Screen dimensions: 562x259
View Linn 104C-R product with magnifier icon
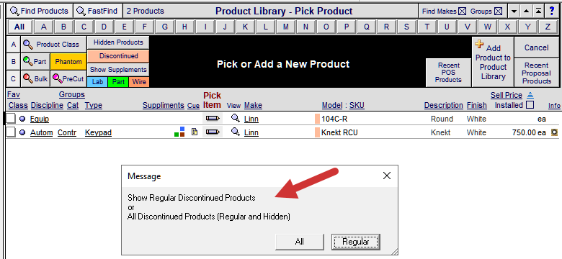click(x=235, y=118)
